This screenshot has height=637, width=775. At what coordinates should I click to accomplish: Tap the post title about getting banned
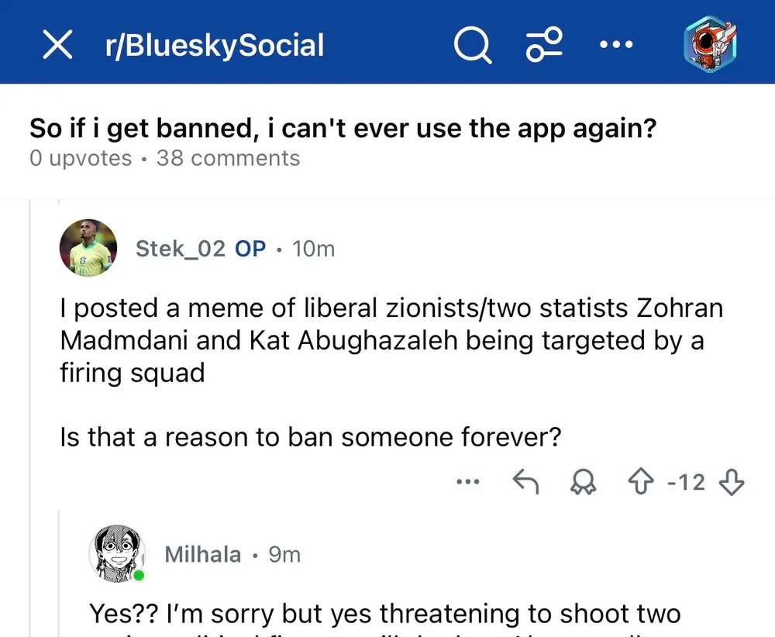(x=343, y=128)
